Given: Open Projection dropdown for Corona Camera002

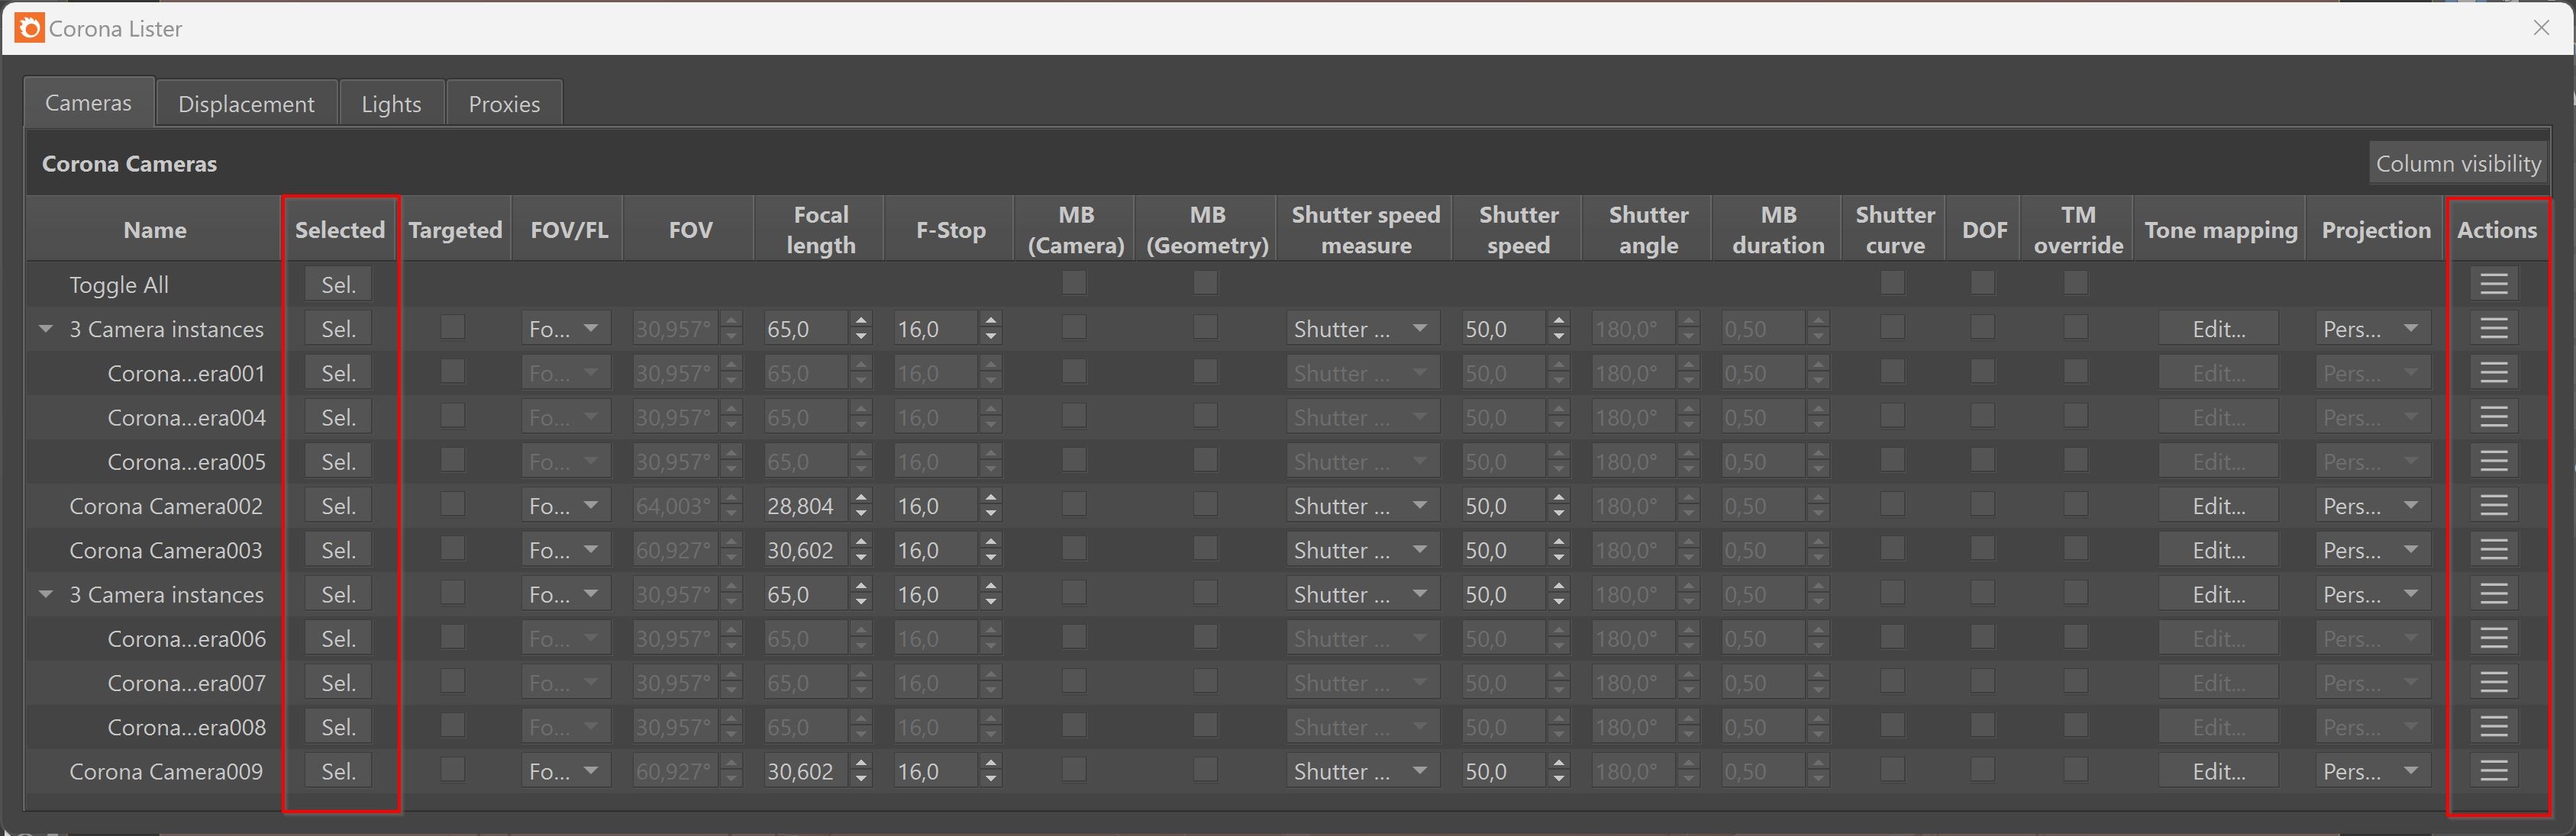Looking at the screenshot, I should [x=2372, y=506].
